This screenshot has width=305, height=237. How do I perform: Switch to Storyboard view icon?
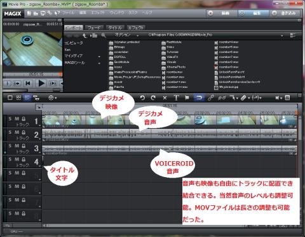click(x=10, y=97)
